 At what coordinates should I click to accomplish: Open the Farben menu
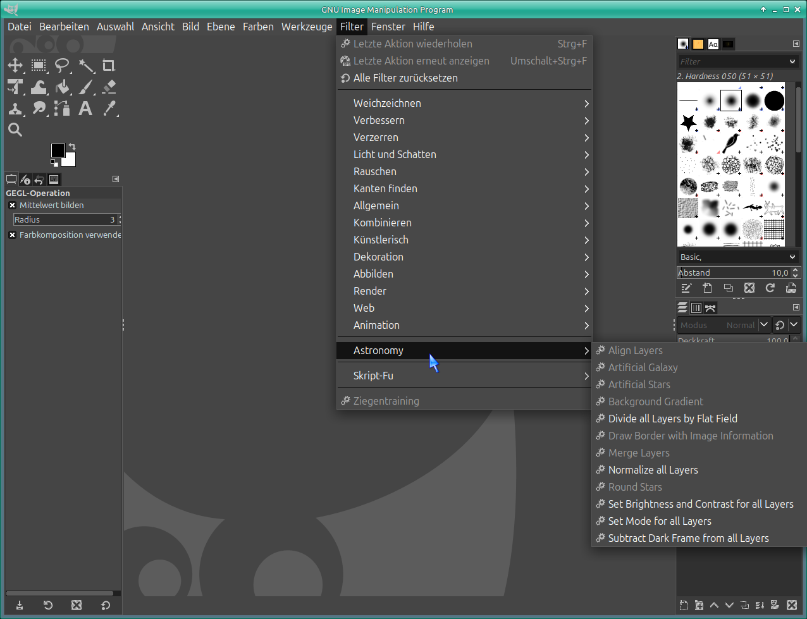click(258, 27)
